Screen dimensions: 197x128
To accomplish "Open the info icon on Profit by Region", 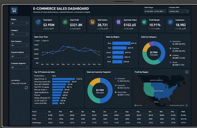I will [187, 72].
